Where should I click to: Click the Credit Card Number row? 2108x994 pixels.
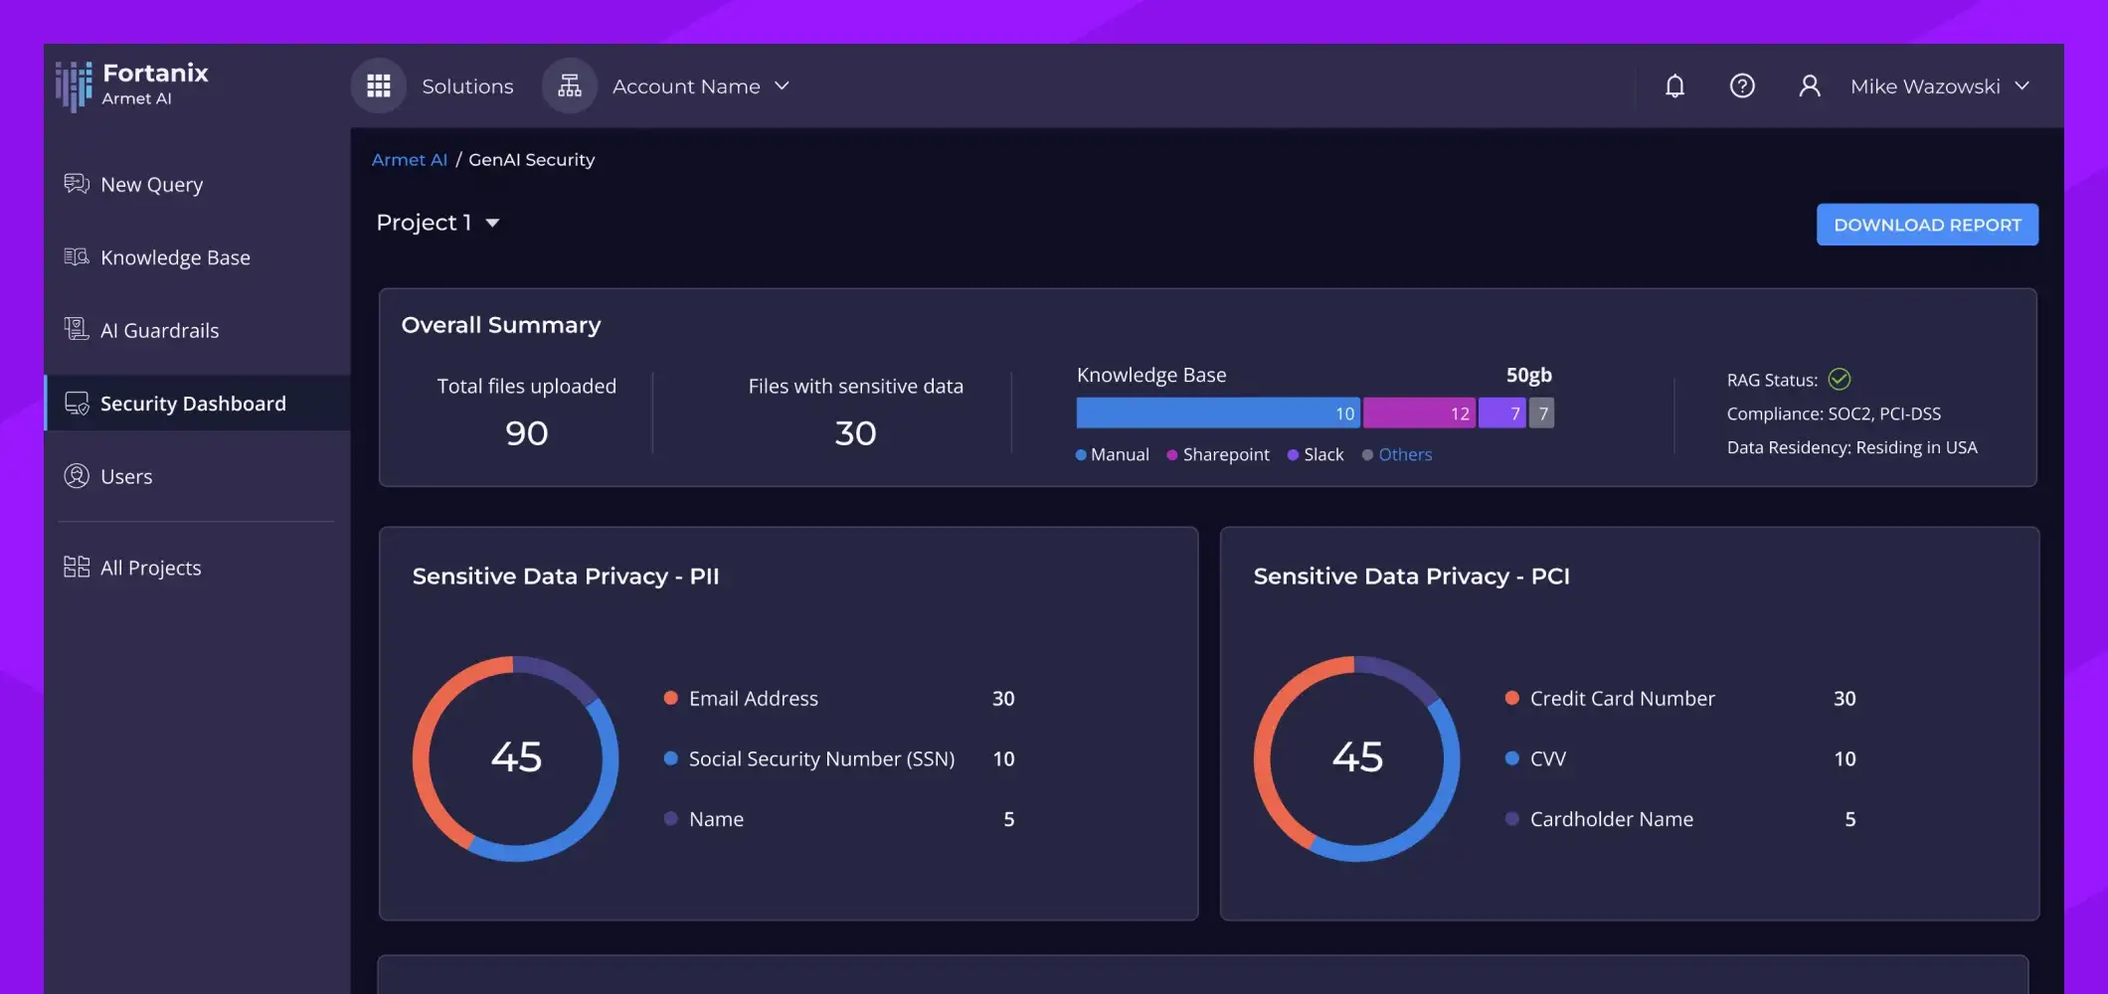(x=1680, y=698)
